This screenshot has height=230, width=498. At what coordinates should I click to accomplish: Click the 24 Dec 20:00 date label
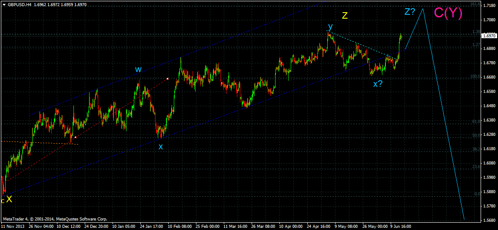pyautogui.click(x=97, y=227)
